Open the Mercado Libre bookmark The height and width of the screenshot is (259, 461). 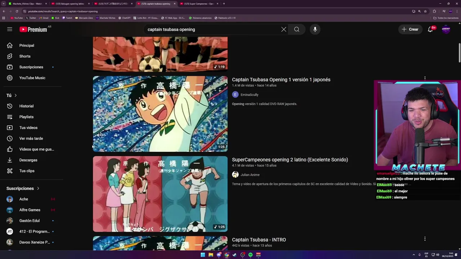84,18
